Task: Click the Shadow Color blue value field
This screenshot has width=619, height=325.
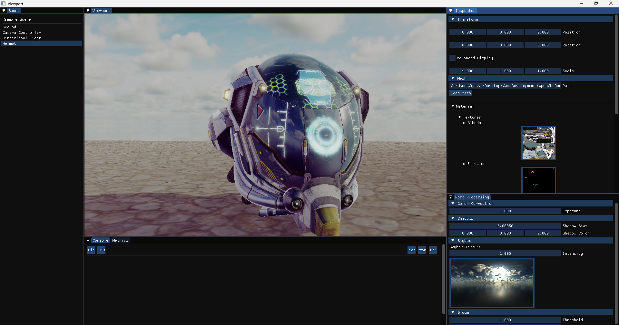Action: point(543,233)
